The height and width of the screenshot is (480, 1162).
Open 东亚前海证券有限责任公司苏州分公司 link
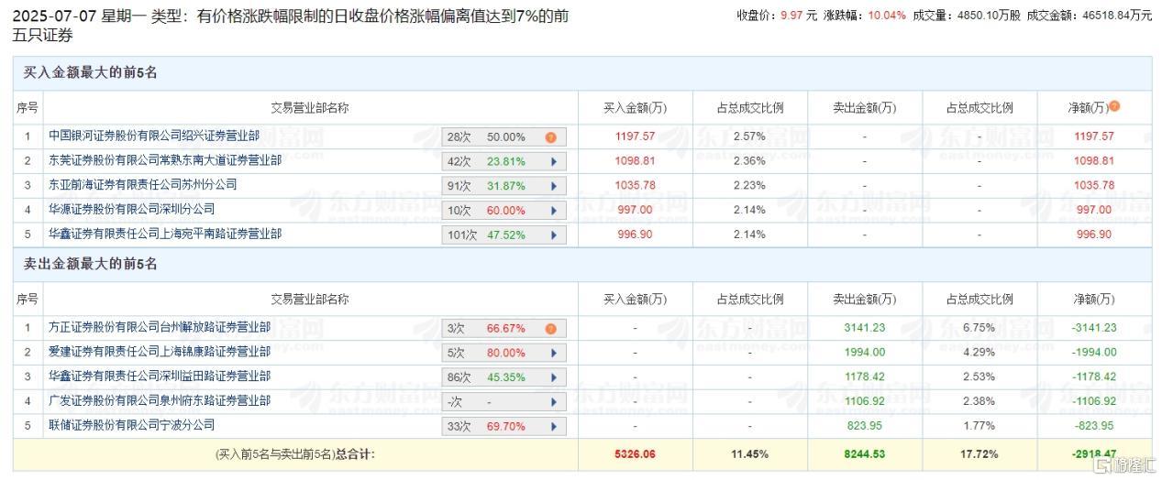(143, 184)
